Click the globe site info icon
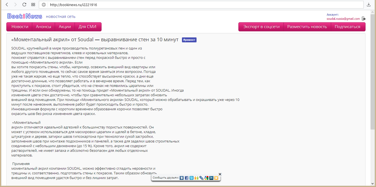The height and width of the screenshot is (187, 376). pos(44,5)
